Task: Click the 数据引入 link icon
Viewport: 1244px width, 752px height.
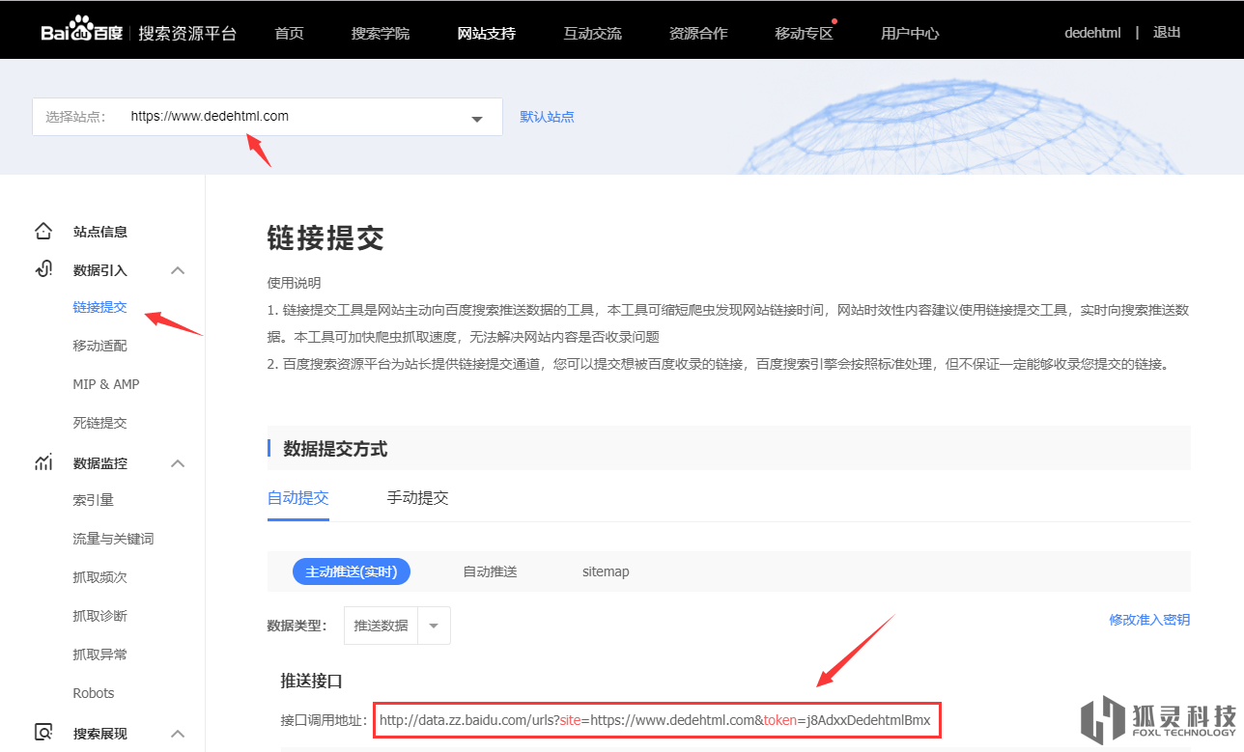Action: (x=43, y=270)
